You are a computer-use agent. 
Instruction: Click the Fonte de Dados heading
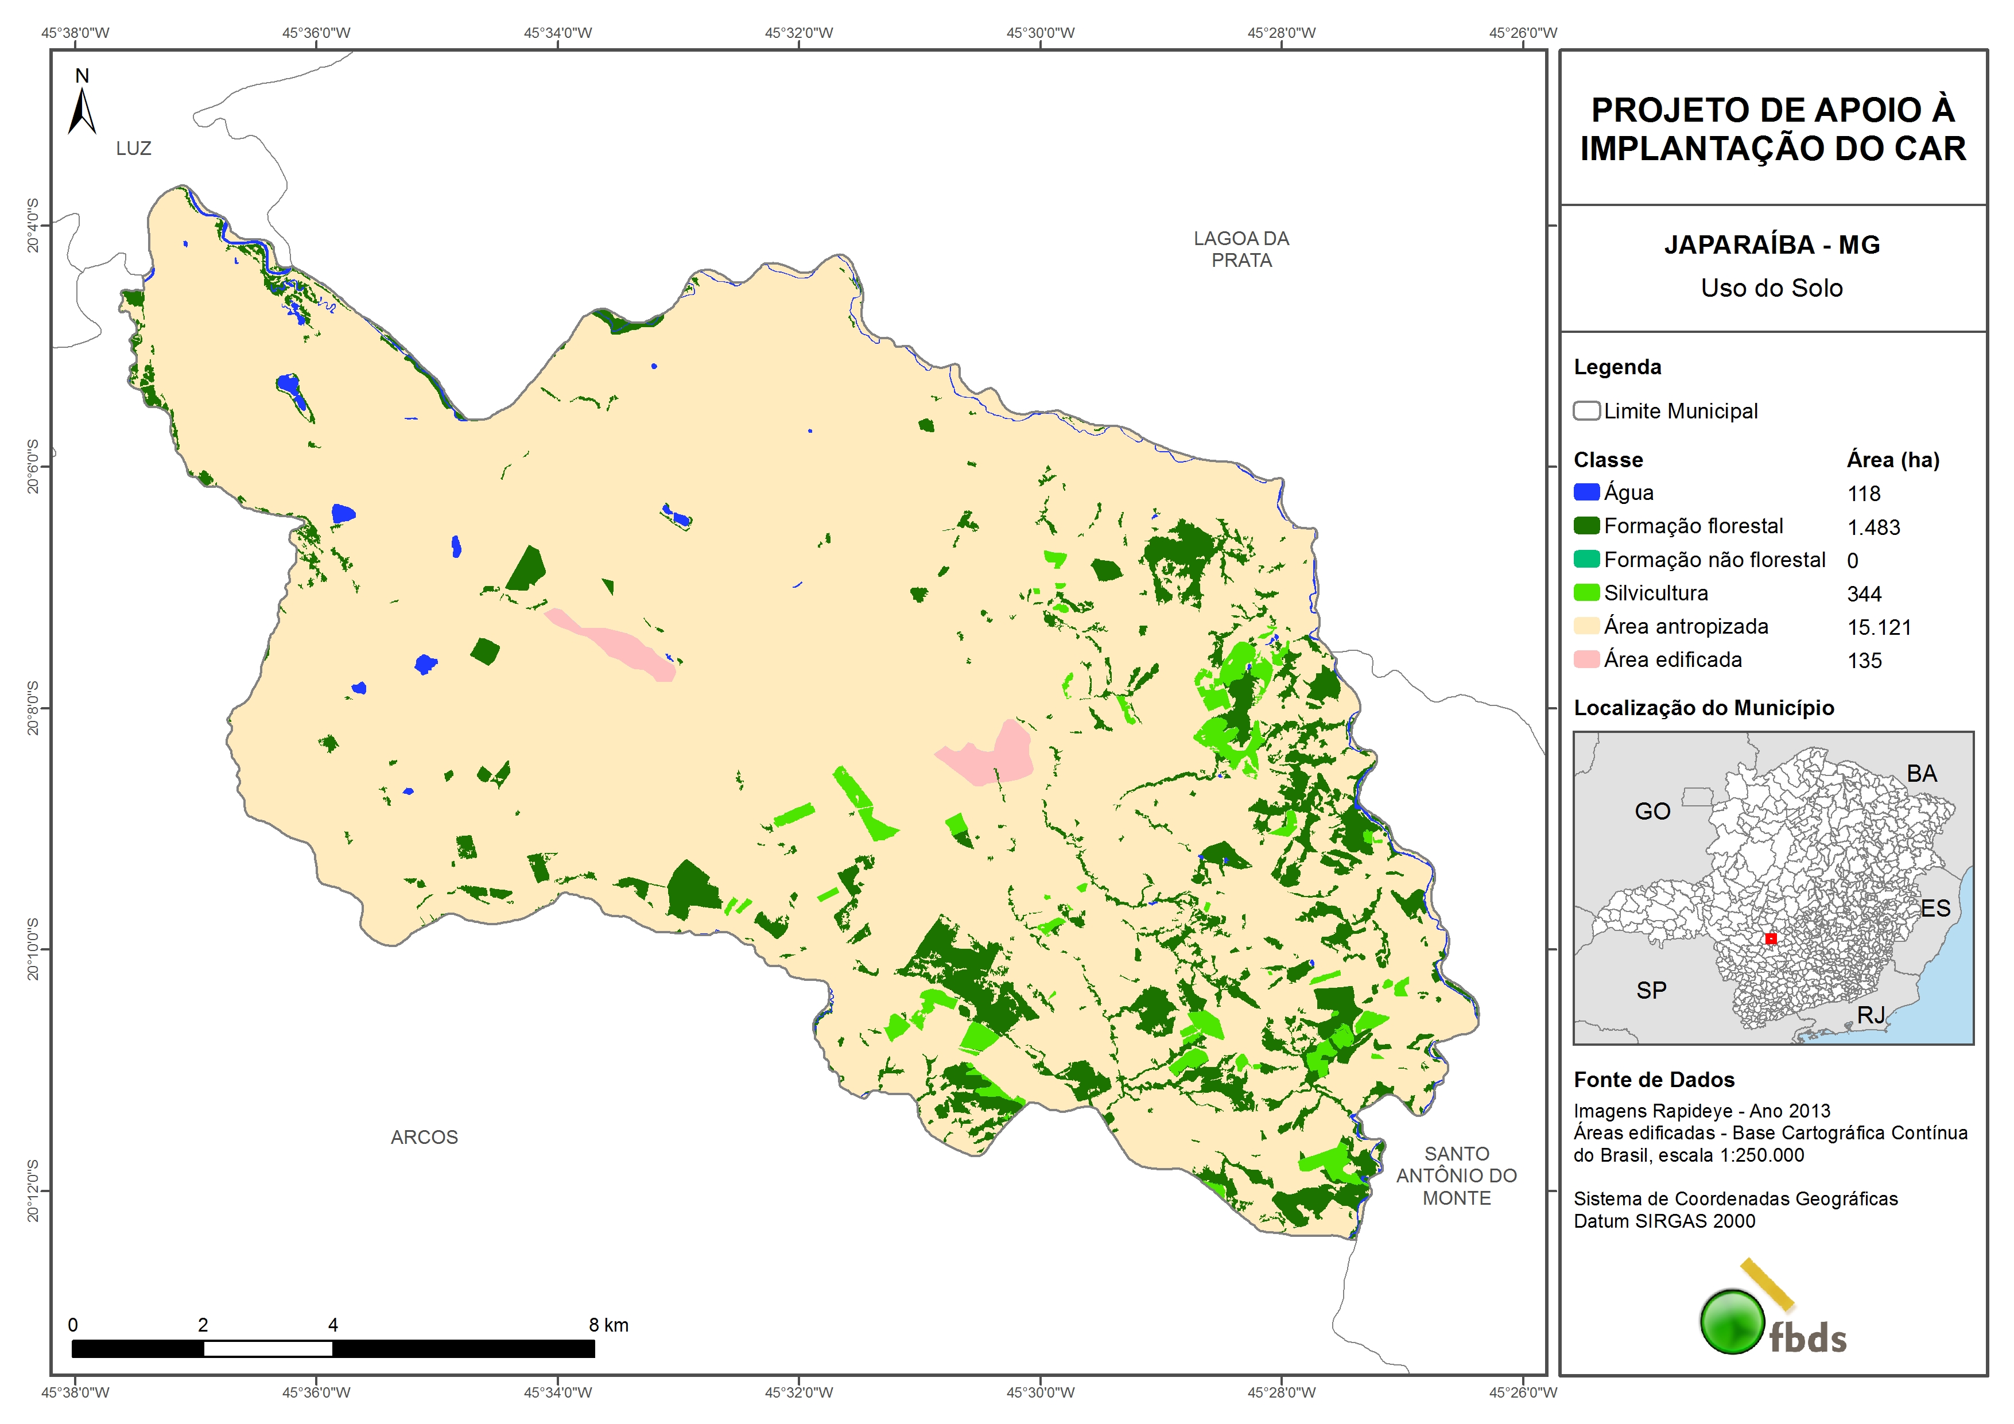coord(1654,1079)
